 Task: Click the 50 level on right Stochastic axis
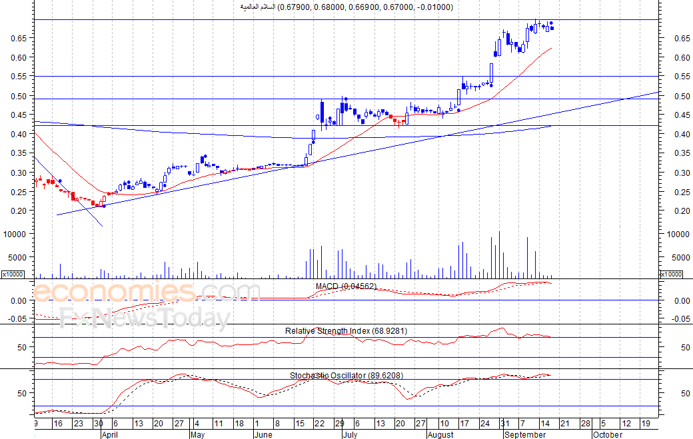pos(686,393)
